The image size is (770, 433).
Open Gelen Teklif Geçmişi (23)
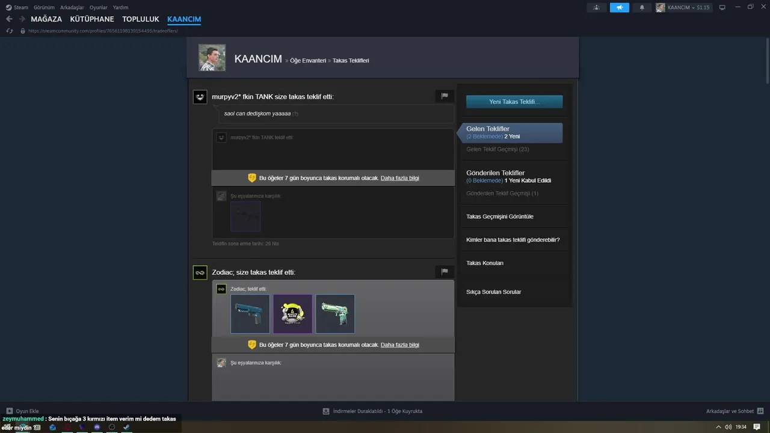click(497, 149)
